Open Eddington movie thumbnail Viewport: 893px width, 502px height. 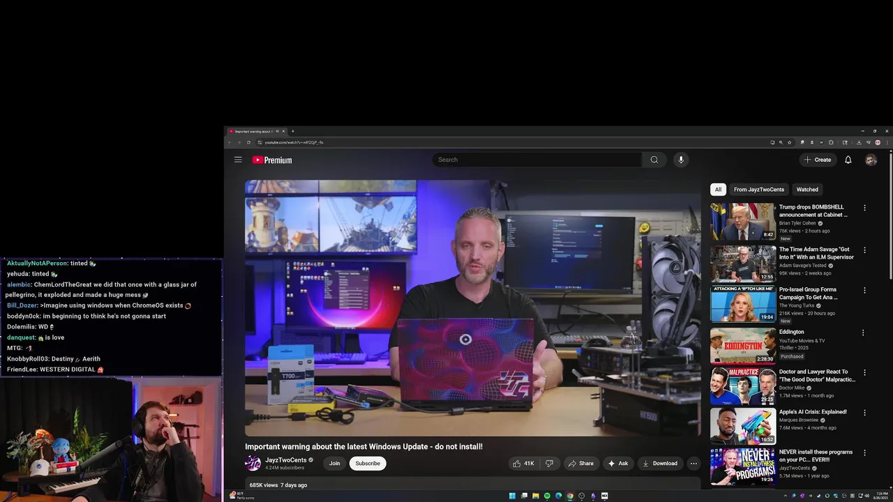point(742,345)
